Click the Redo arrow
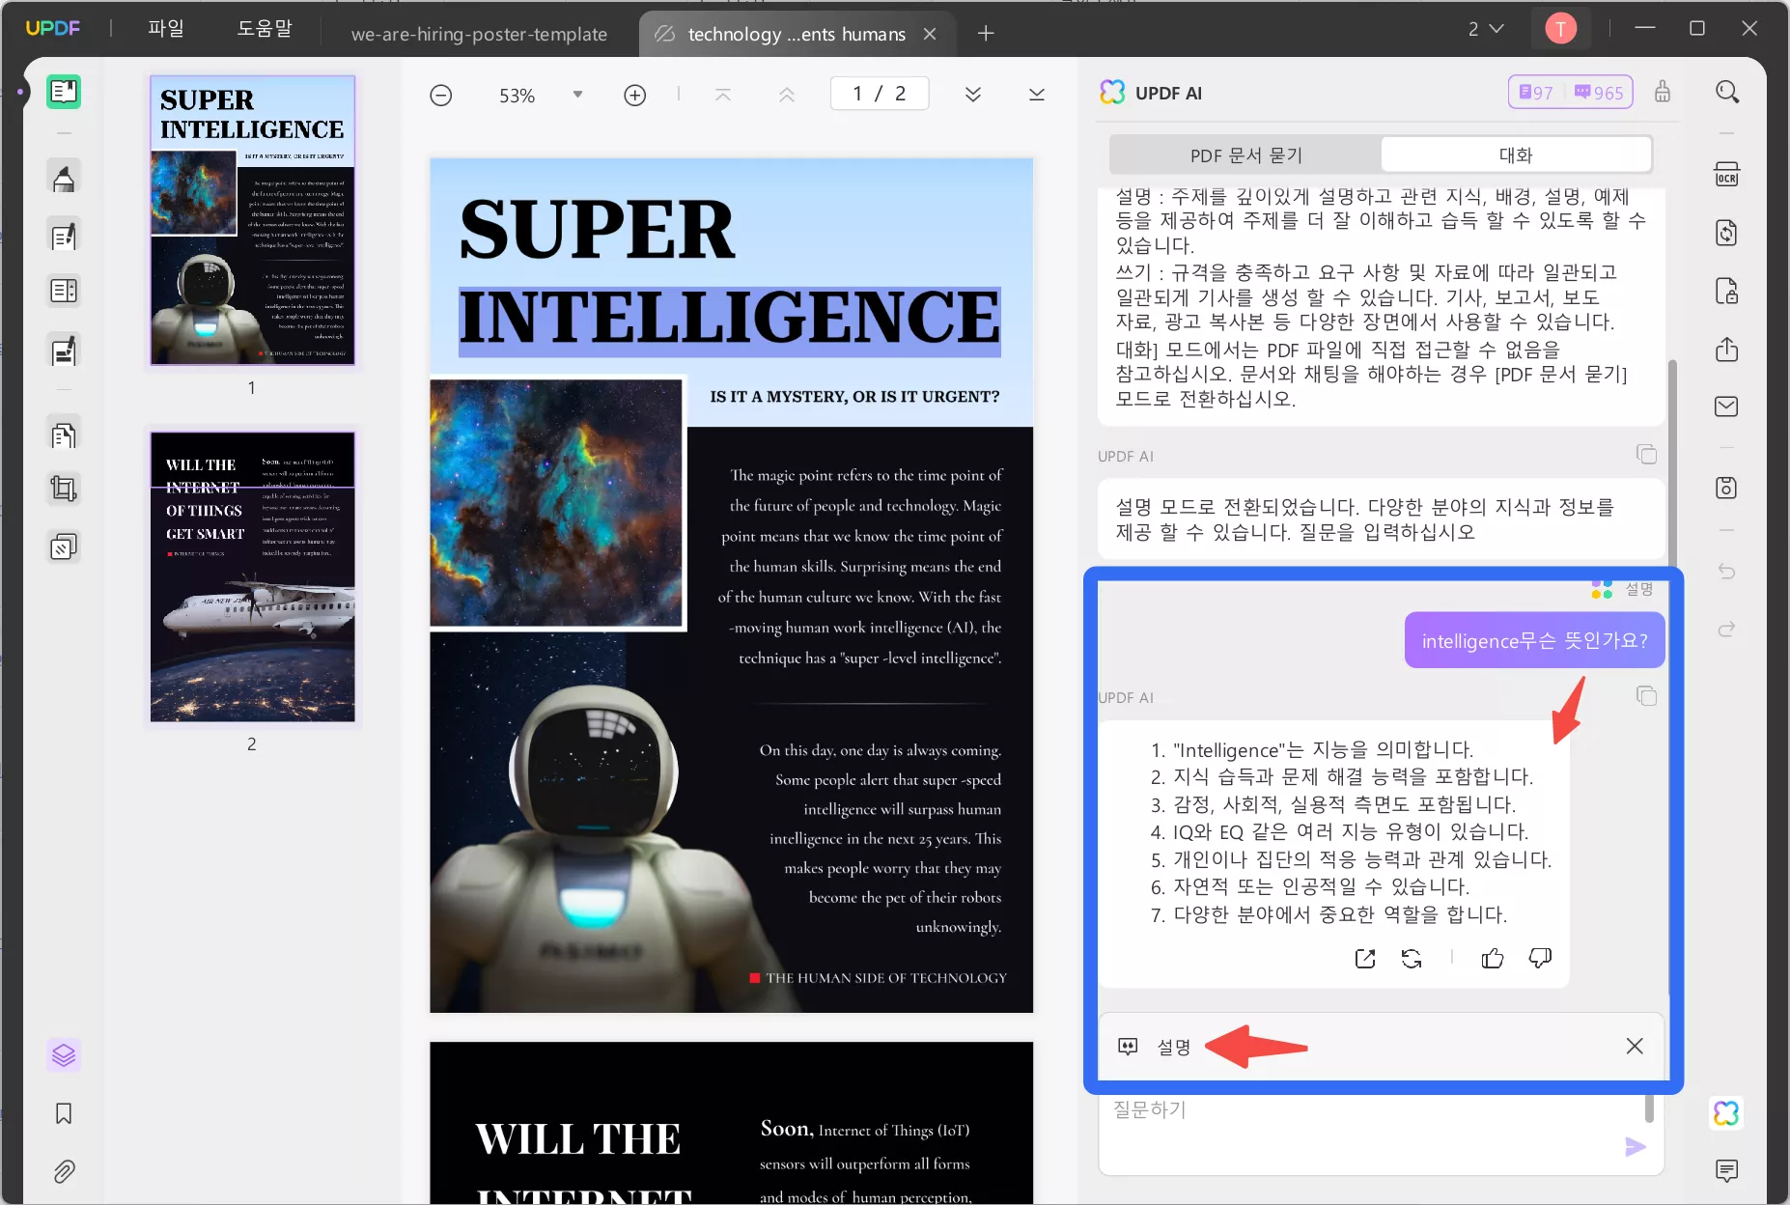 point(1726,630)
